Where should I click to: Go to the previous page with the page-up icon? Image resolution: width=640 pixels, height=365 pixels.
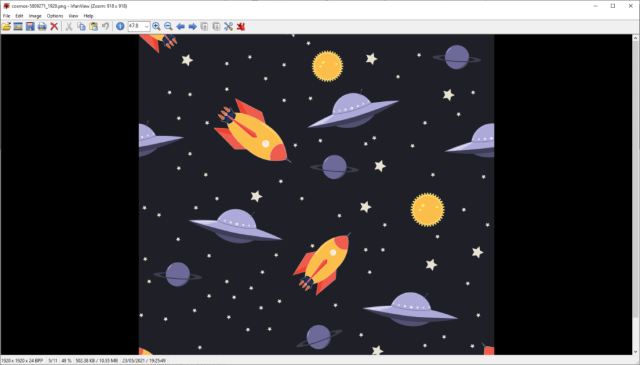(x=204, y=26)
